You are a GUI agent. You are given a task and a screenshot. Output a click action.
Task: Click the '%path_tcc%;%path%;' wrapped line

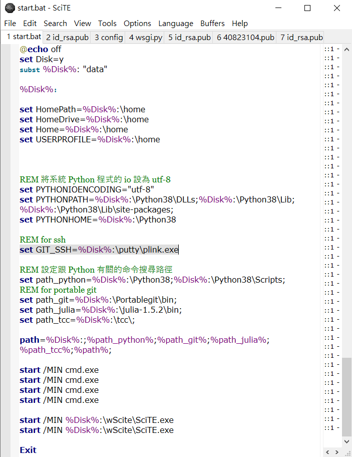pyautogui.click(x=66, y=350)
